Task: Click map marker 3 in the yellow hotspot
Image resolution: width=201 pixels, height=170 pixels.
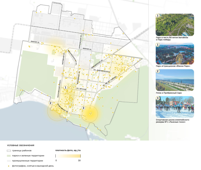Action: coord(83,108)
